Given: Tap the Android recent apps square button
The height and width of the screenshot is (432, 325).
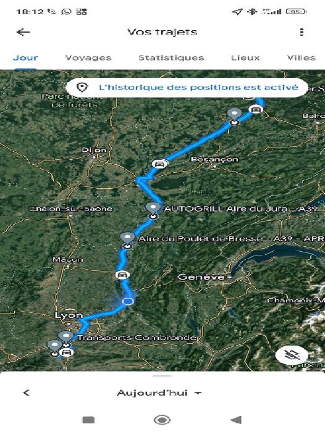Looking at the screenshot, I should 88,420.
